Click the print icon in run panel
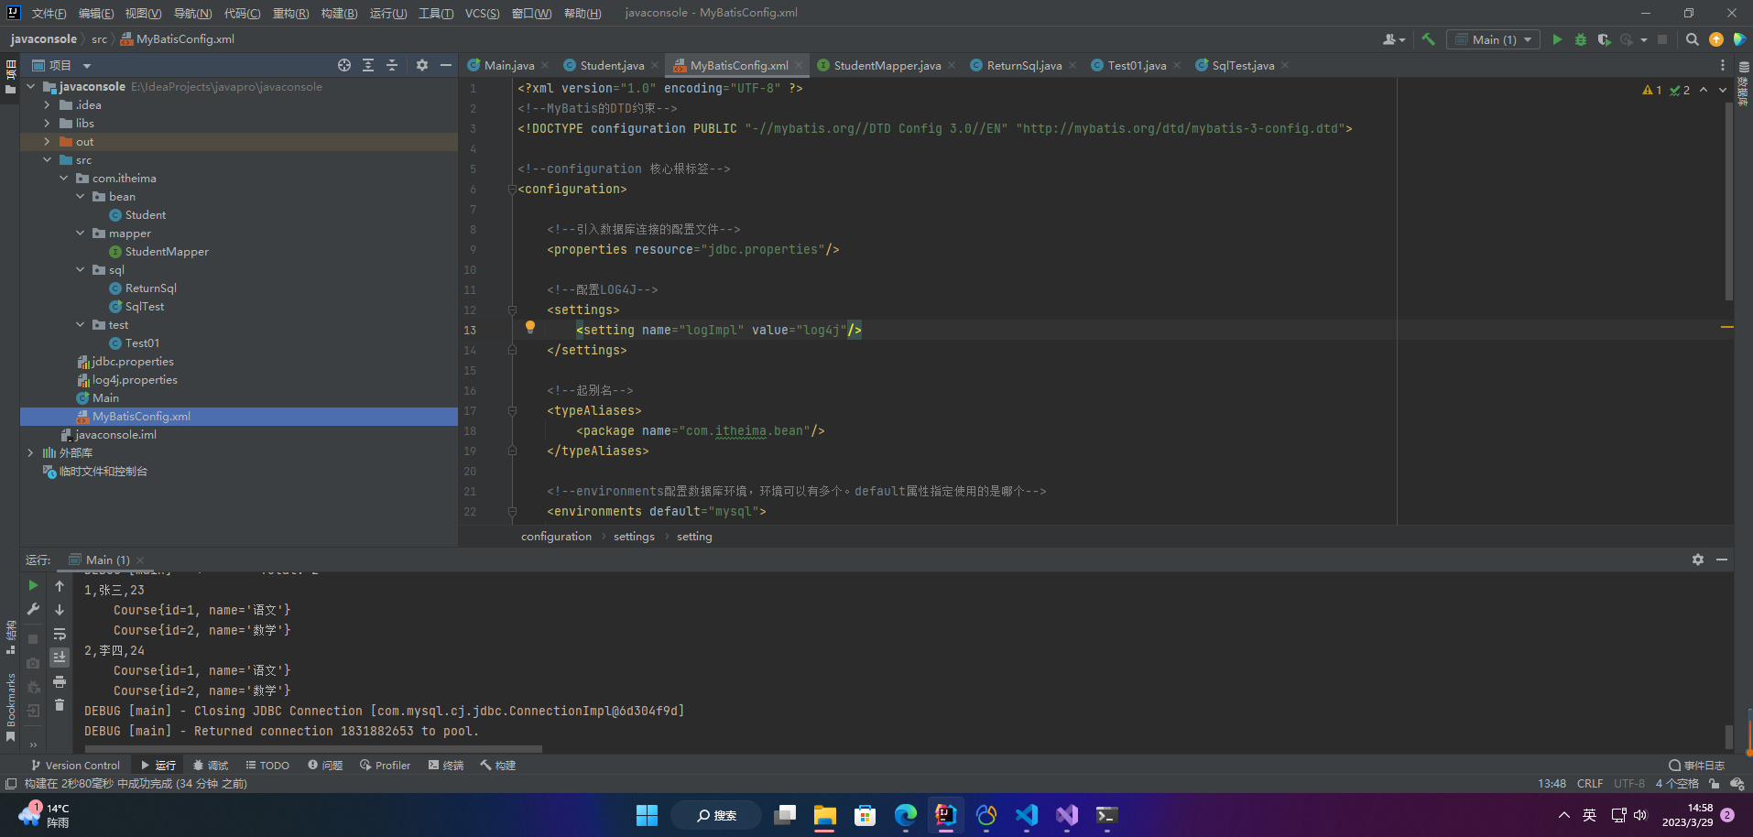This screenshot has height=837, width=1753. [60, 681]
